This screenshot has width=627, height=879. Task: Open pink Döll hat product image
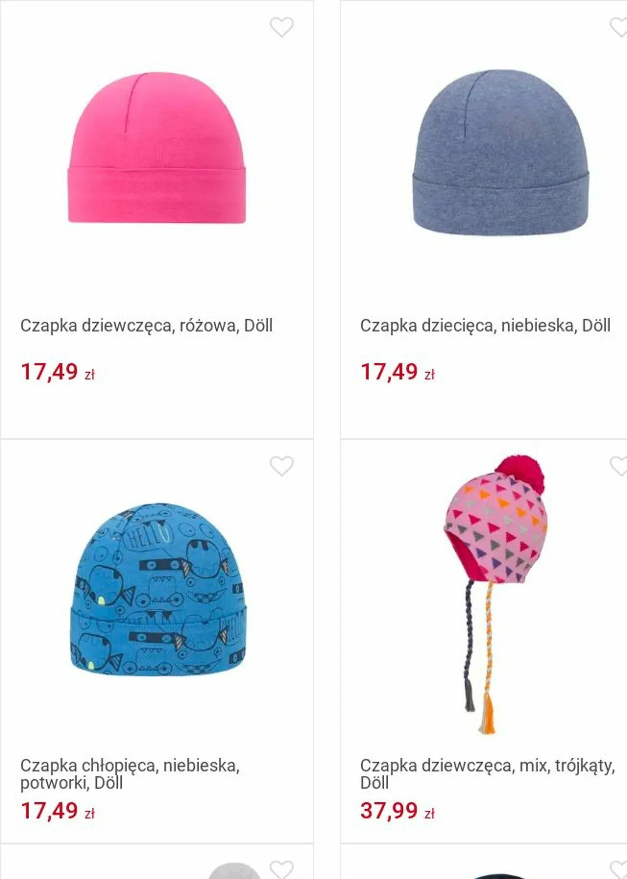[x=156, y=148]
